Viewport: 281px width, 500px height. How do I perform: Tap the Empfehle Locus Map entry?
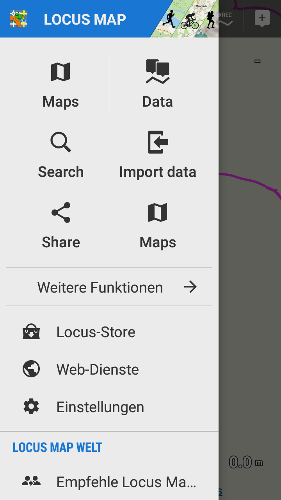tap(126, 482)
